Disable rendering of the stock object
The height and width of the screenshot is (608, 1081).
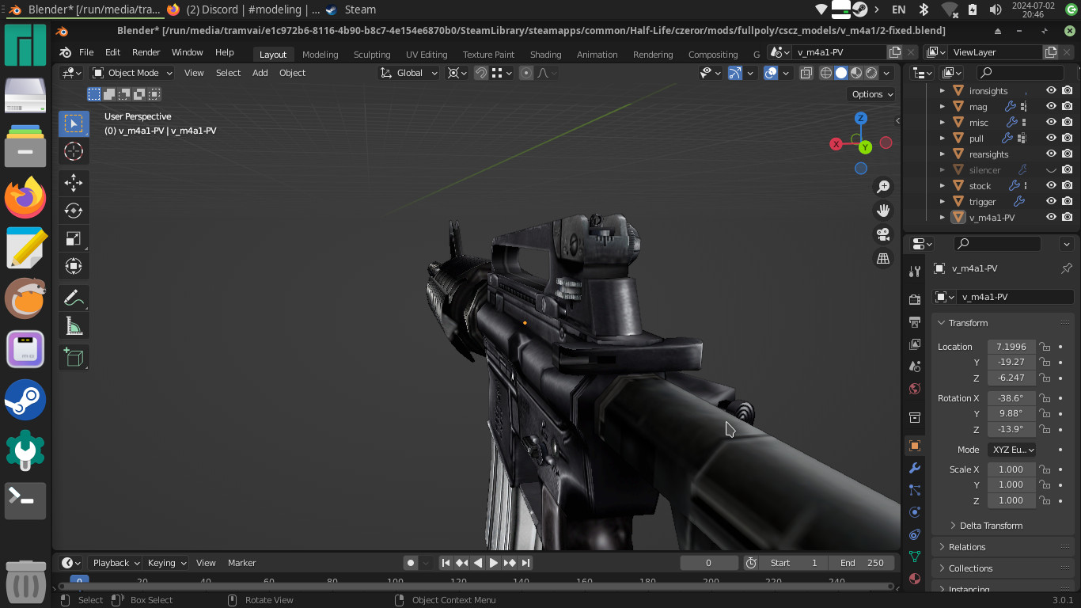tap(1067, 185)
